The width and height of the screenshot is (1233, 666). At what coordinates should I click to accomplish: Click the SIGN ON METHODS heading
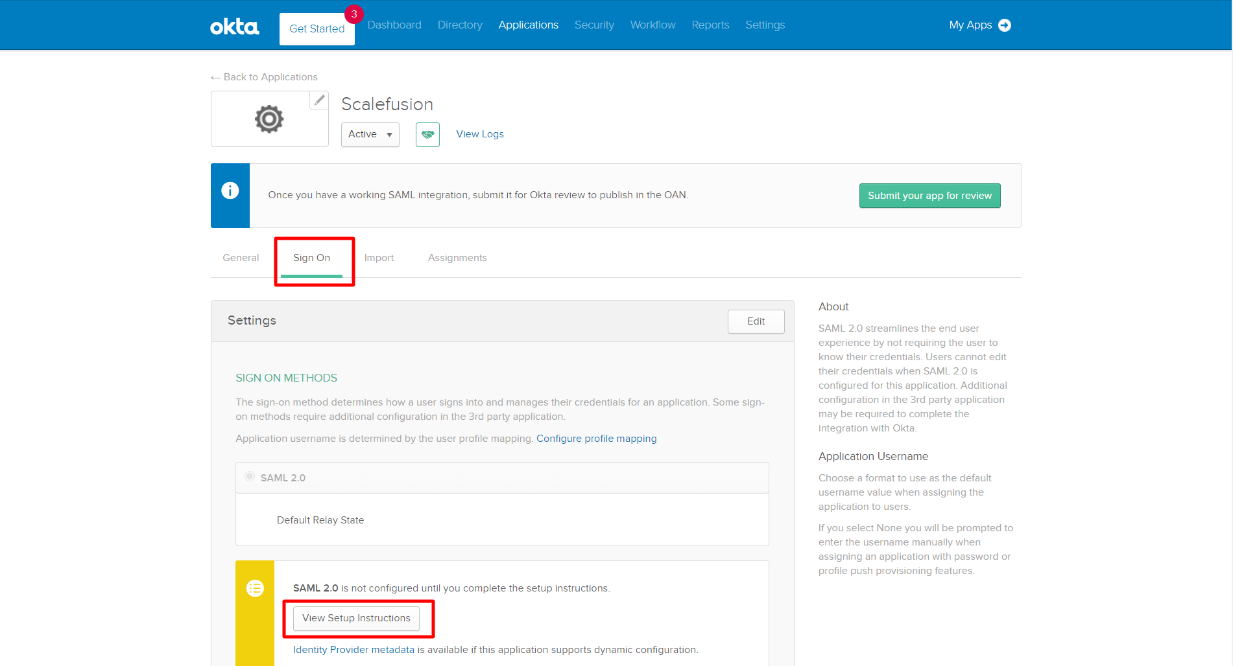286,378
